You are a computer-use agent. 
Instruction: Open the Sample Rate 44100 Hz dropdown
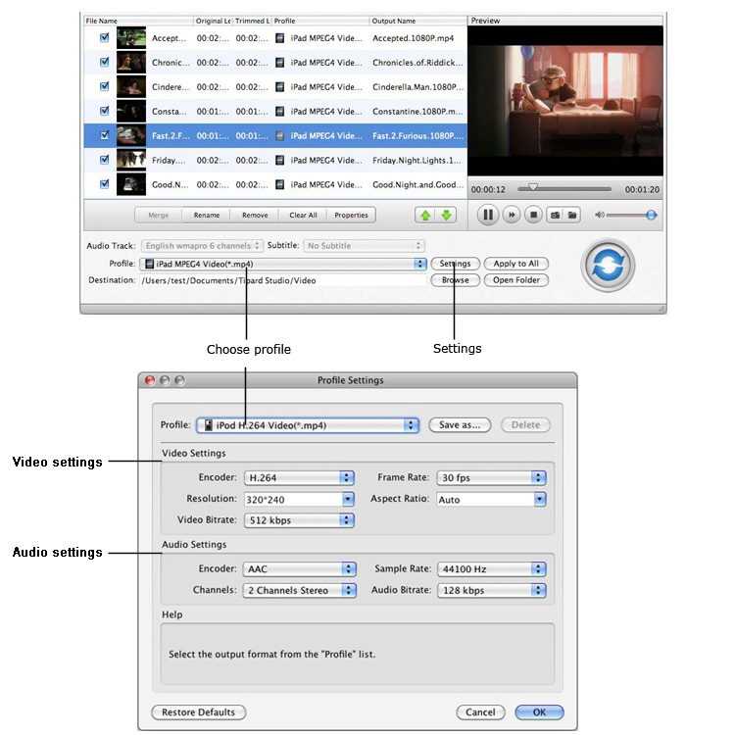tap(492, 569)
